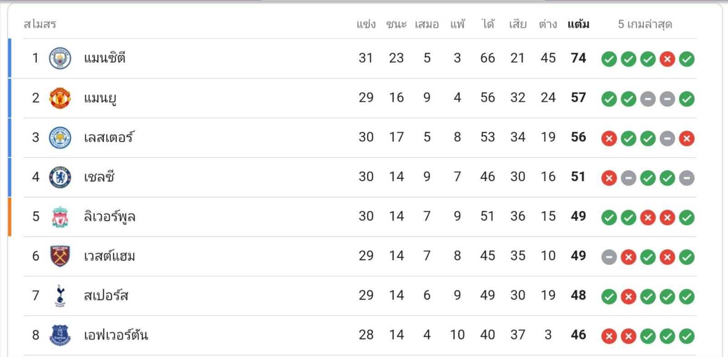
Task: Select the เชลซี row points value 51
Action: tap(578, 177)
